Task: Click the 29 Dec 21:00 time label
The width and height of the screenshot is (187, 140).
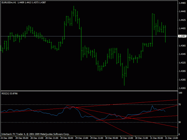Action: coord(97,138)
